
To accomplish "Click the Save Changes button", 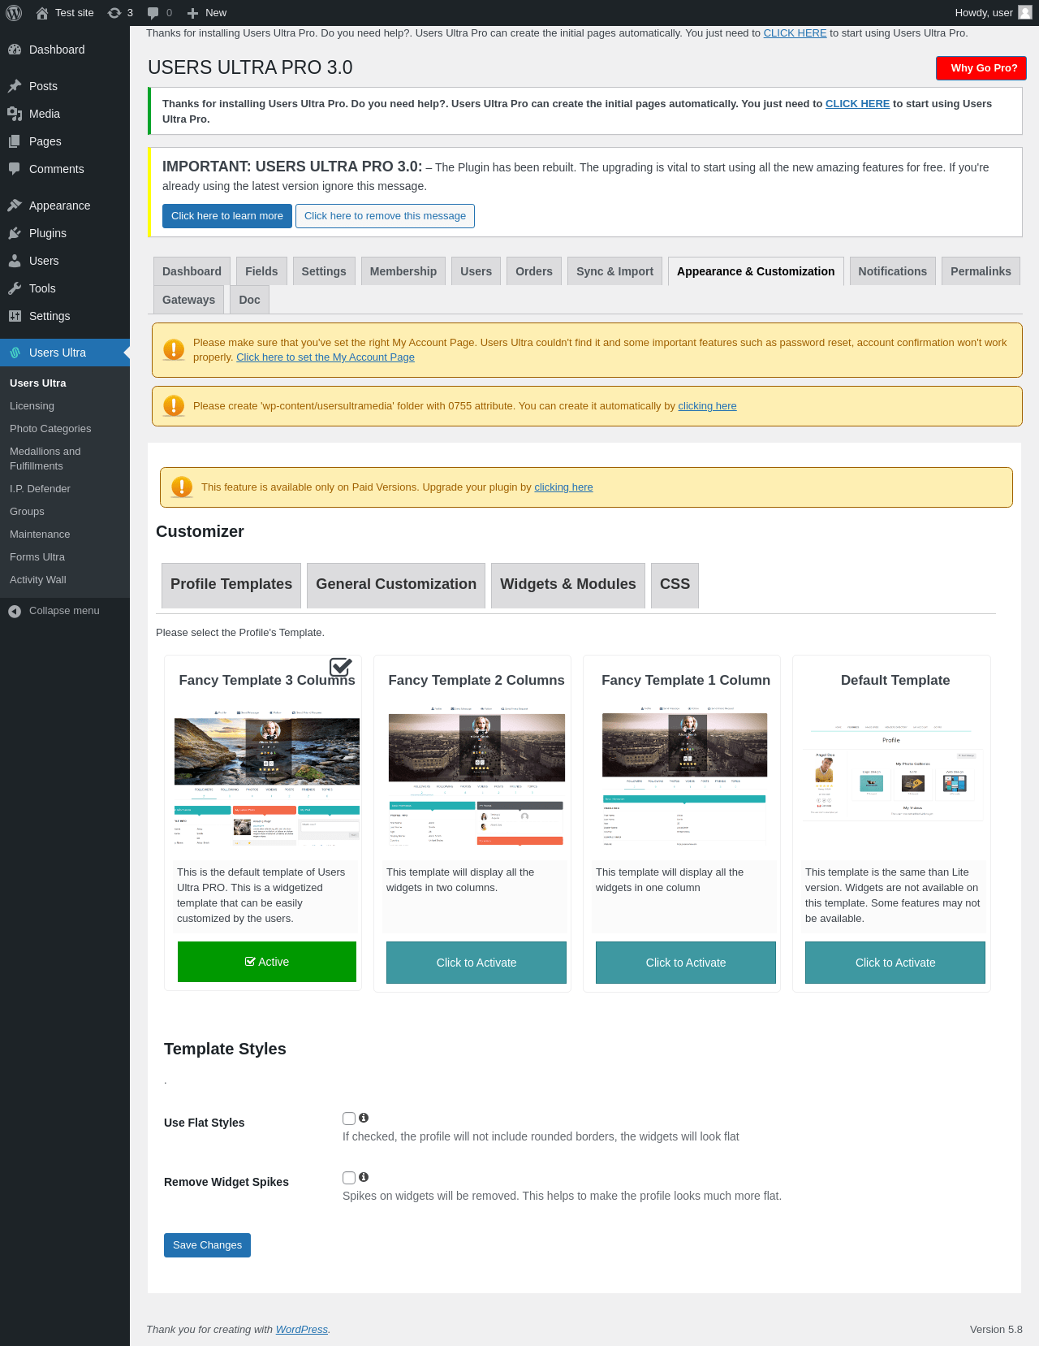I will tap(207, 1245).
